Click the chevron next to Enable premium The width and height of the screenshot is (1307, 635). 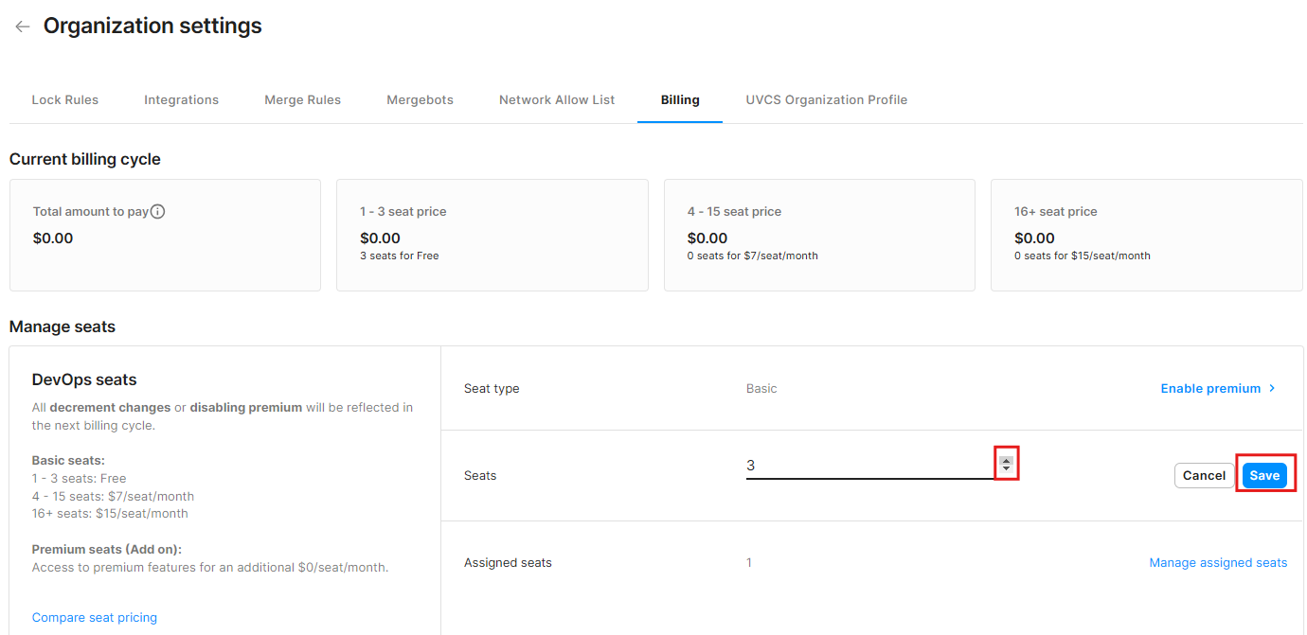[1272, 389]
